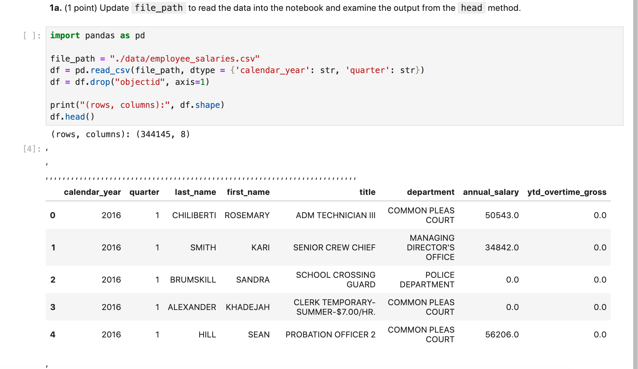Click the annual_salary column header
This screenshot has width=638, height=369.
click(491, 192)
